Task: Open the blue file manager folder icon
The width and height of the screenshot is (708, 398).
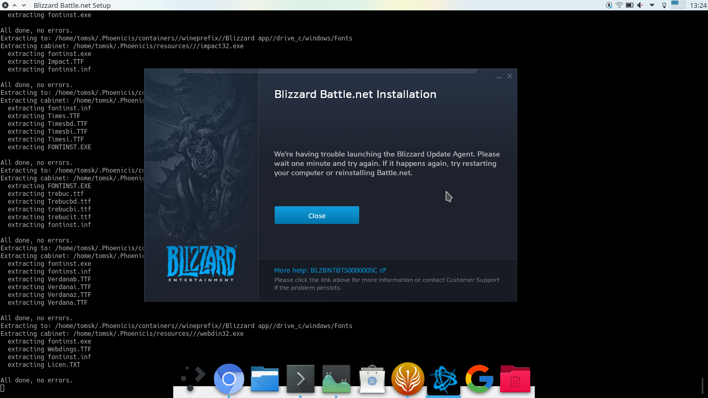Action: pyautogui.click(x=265, y=379)
